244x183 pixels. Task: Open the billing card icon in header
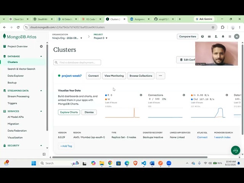tap(209, 37)
